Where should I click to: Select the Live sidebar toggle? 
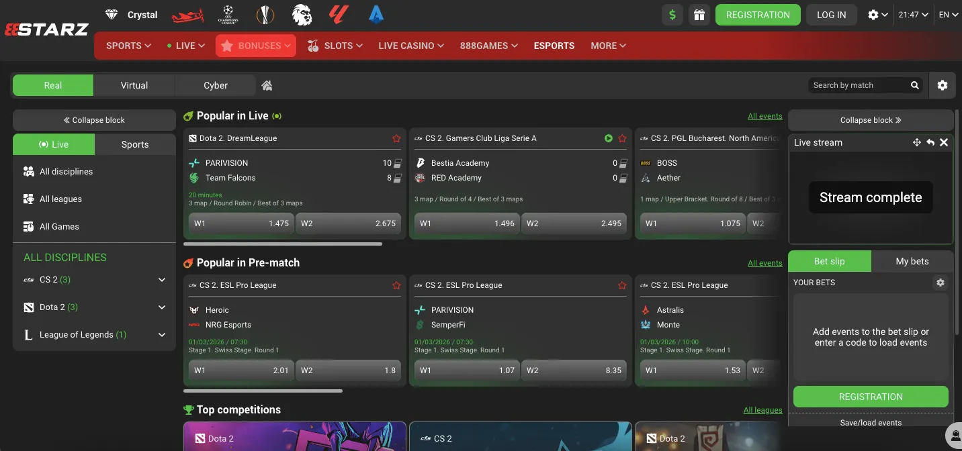click(54, 144)
